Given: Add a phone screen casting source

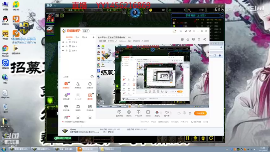Looking at the screenshot, I should coord(138,113).
